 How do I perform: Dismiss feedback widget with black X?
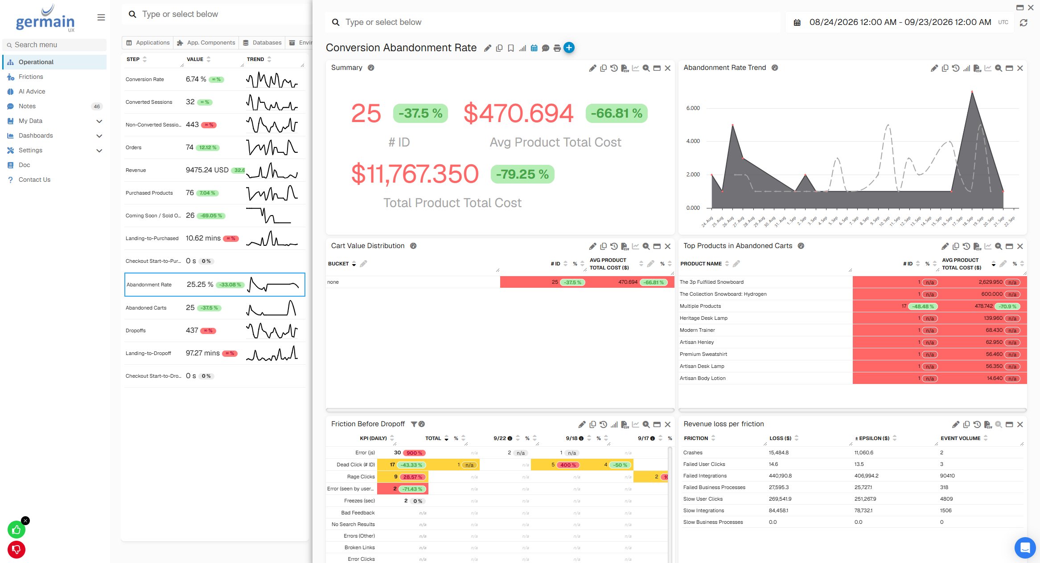[x=26, y=520]
